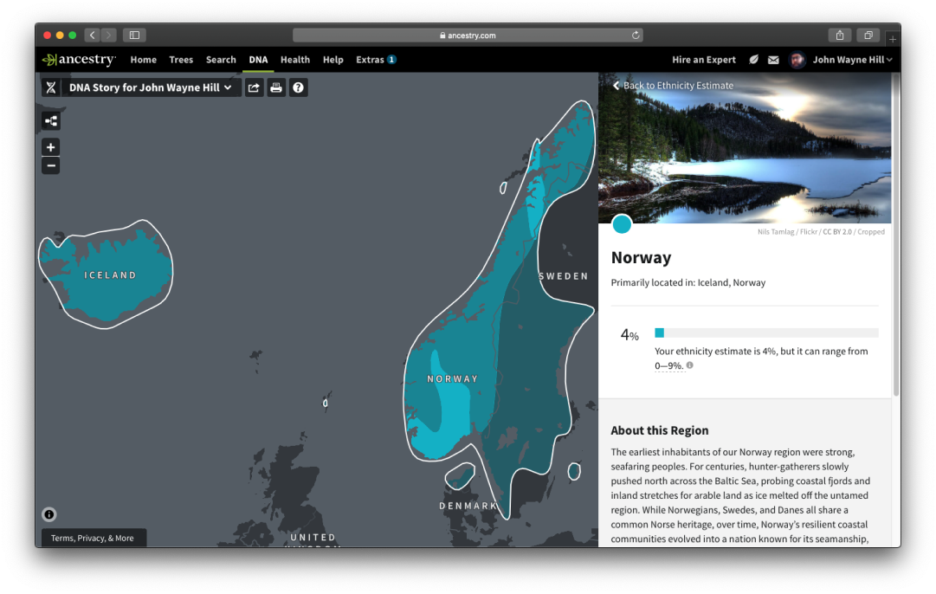Image resolution: width=936 pixels, height=594 pixels.
Task: Open the Health menu
Action: click(x=295, y=60)
